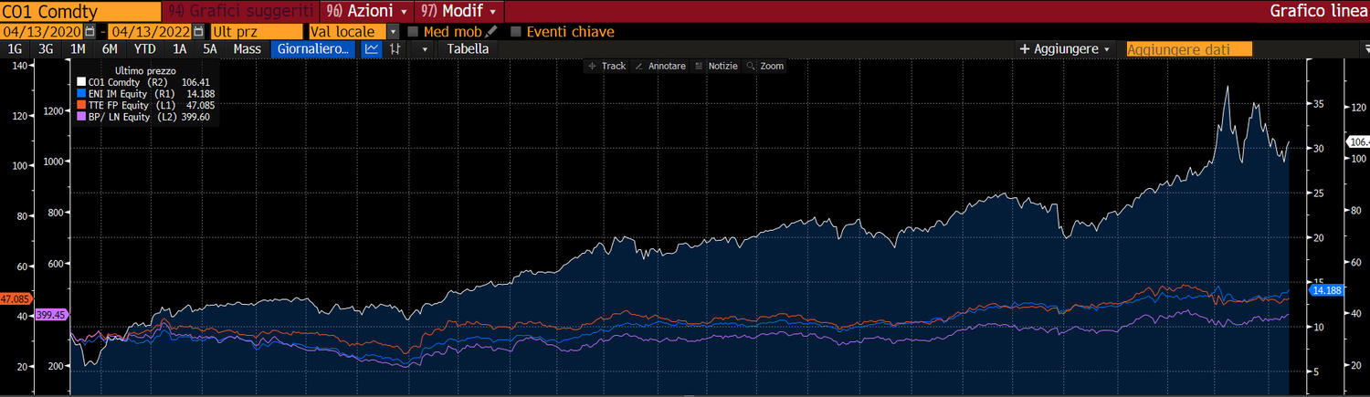Click the 399.45 purple axis price tag
Viewport: 1370px width, 397px height.
51,314
